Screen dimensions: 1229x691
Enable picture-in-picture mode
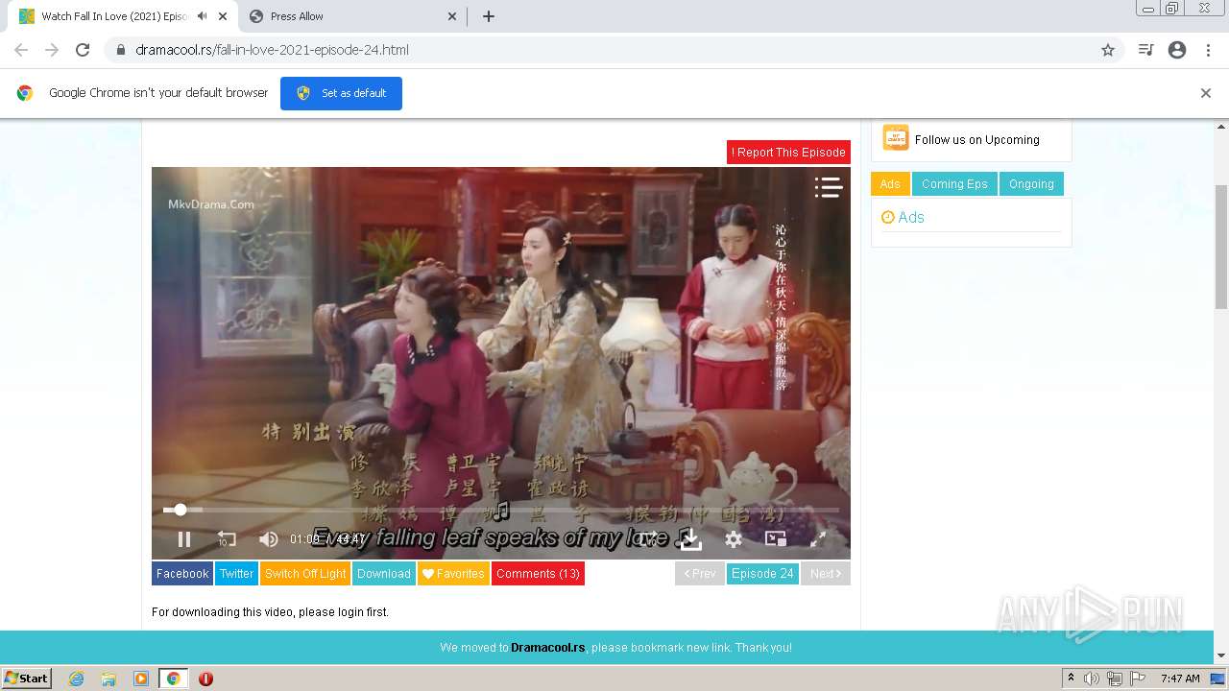coord(776,539)
